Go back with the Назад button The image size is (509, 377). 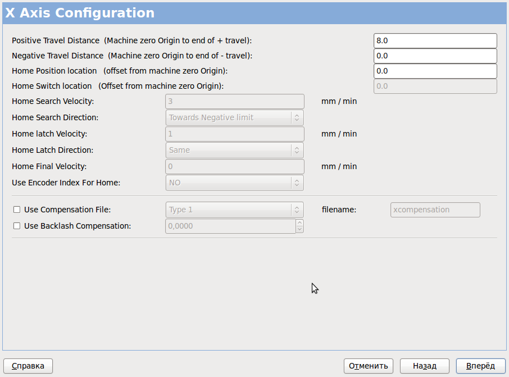425,366
